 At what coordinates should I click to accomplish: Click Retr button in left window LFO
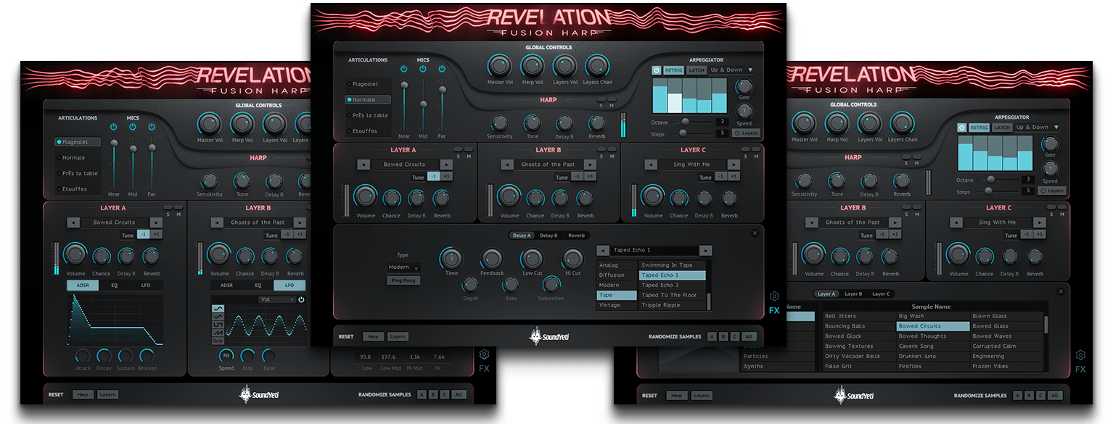(x=218, y=341)
